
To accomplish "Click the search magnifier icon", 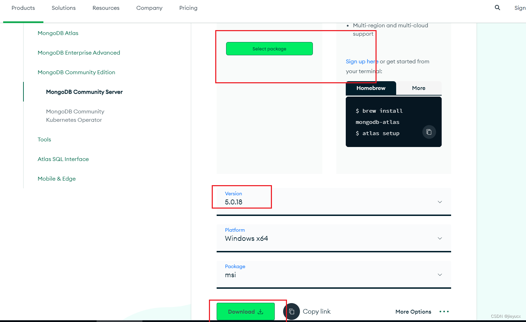I will (x=497, y=8).
